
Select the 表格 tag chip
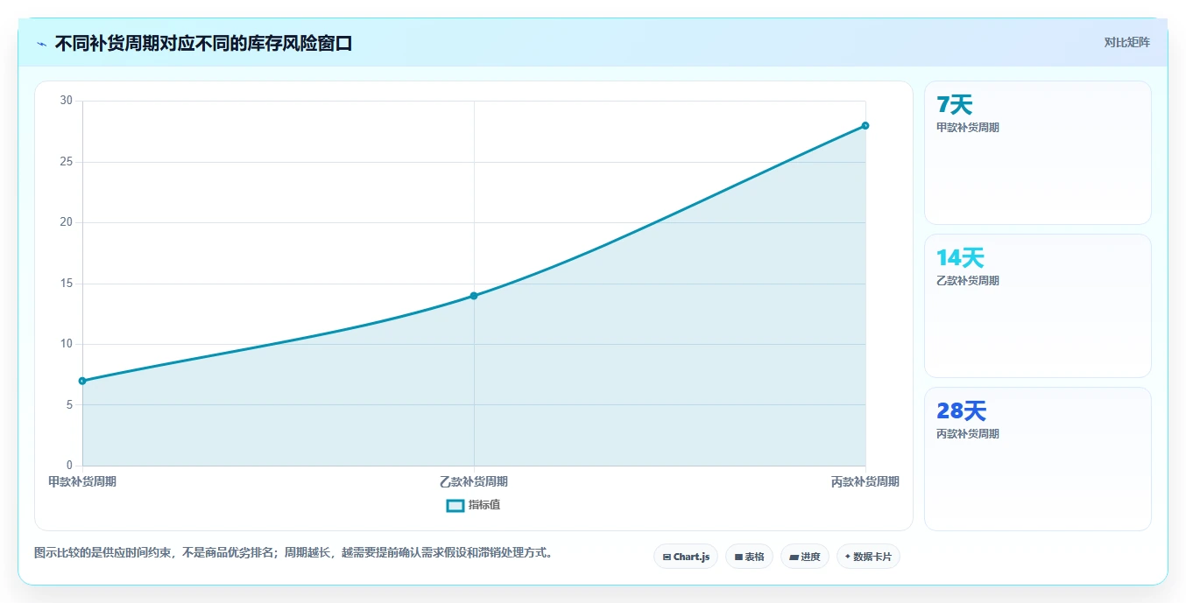(749, 557)
